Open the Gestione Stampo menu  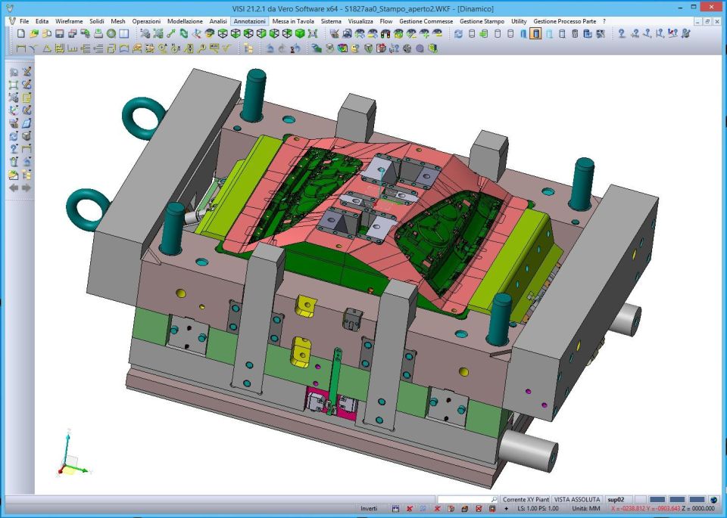click(482, 21)
